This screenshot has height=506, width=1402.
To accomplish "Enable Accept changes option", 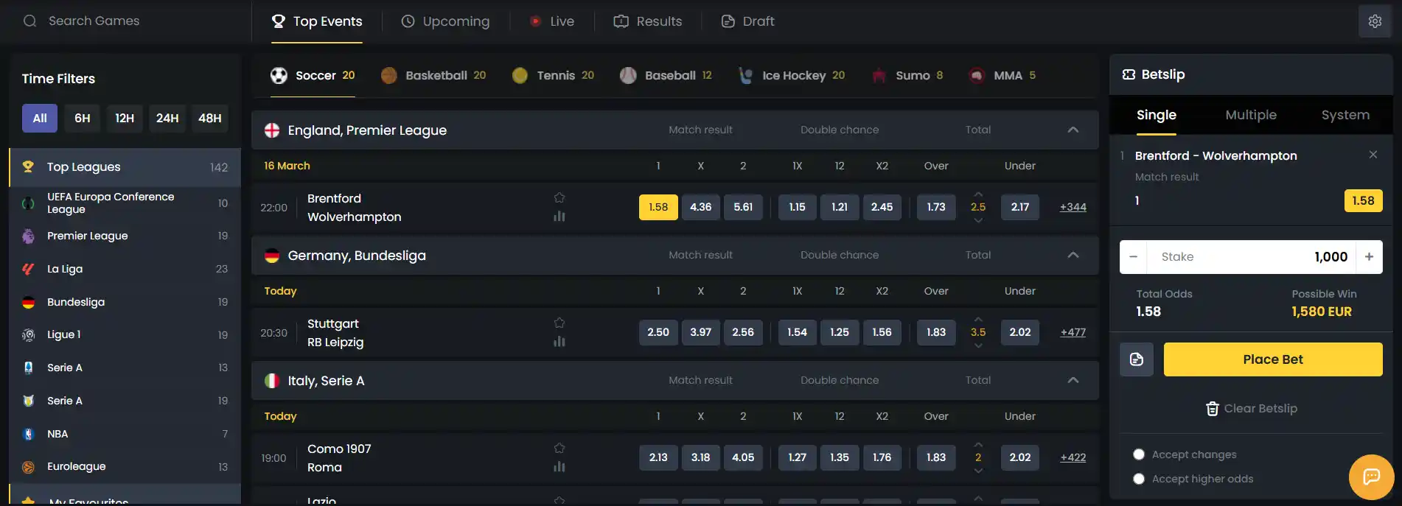I will [1139, 454].
